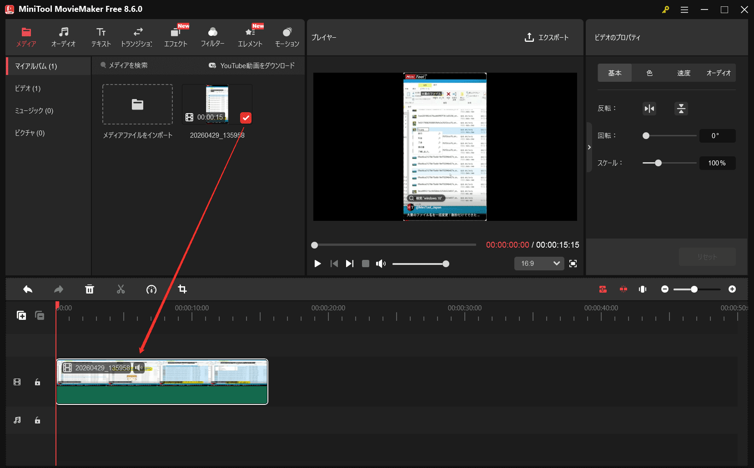Click the scale value 100% field

coord(717,163)
